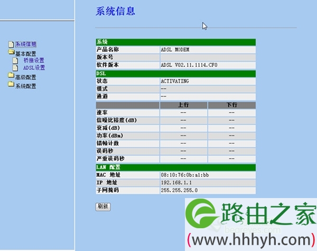This screenshot has width=317, height=251.
Task: Select the subnet mask 255.255.255.0
Action: (179, 191)
